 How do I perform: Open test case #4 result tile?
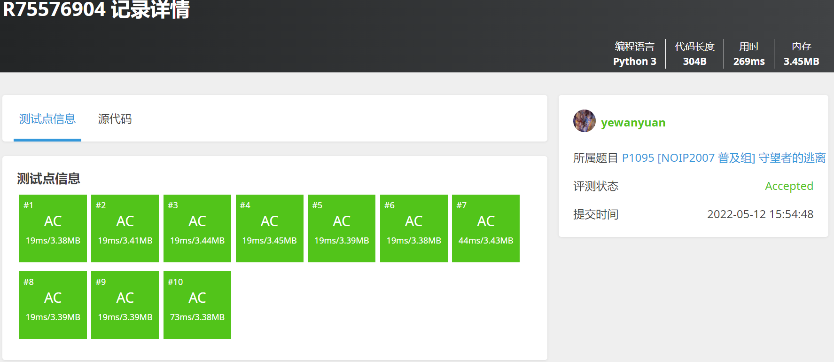point(270,228)
